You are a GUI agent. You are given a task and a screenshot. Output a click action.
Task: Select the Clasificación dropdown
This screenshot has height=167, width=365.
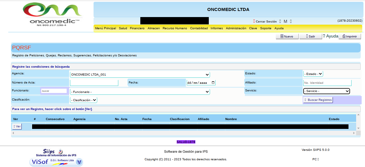(x=83, y=100)
